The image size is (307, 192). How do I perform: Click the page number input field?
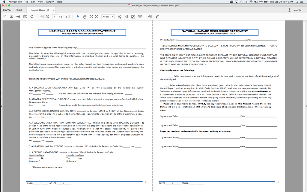[55, 16]
